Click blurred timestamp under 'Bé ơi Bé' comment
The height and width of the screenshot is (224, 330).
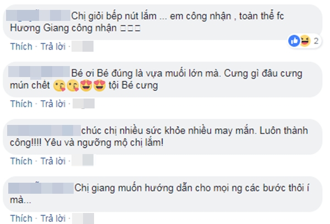pos(84,104)
